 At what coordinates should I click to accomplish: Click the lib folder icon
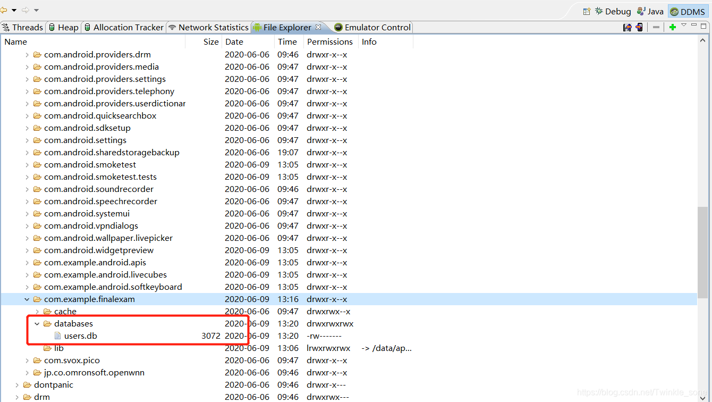coord(47,348)
